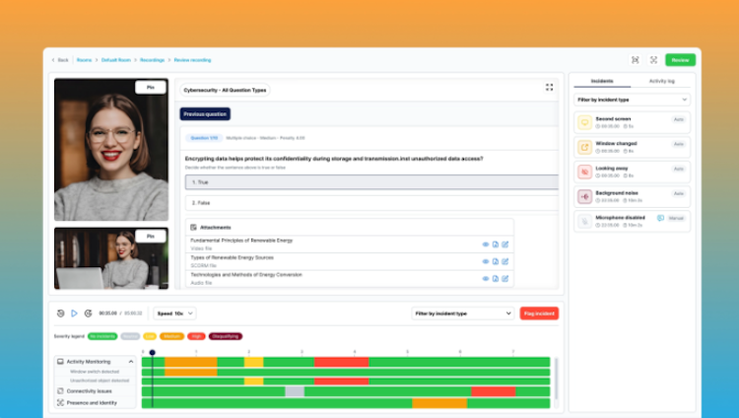Click orange segment in Presence and Identity row
This screenshot has width=739, height=418.
click(439, 403)
